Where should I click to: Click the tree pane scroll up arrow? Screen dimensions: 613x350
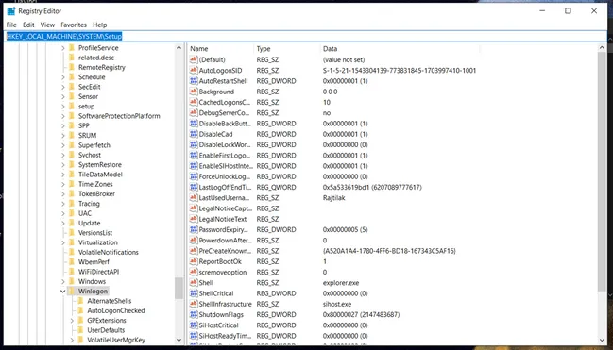coord(179,48)
